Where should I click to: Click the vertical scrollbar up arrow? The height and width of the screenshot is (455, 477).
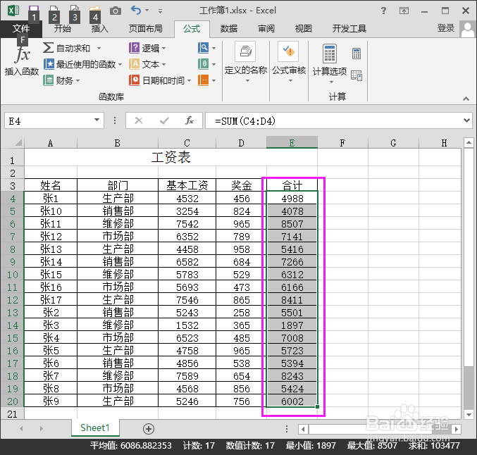click(x=469, y=142)
